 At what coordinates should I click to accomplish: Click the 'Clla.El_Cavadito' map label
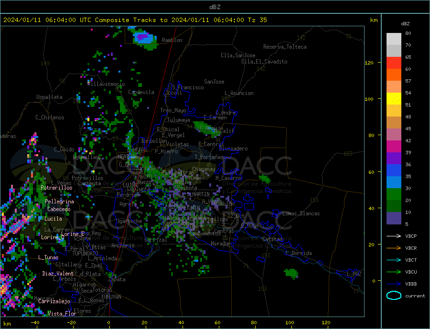coord(264,62)
